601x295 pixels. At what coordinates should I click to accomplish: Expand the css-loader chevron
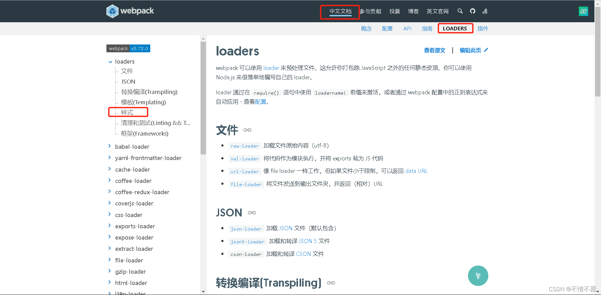coord(110,214)
